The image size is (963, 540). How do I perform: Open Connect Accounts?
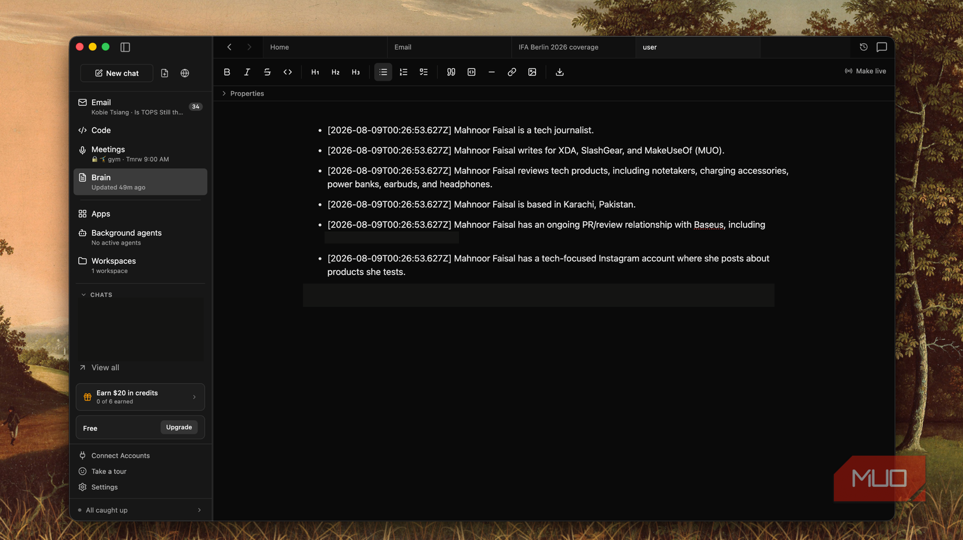click(114, 455)
